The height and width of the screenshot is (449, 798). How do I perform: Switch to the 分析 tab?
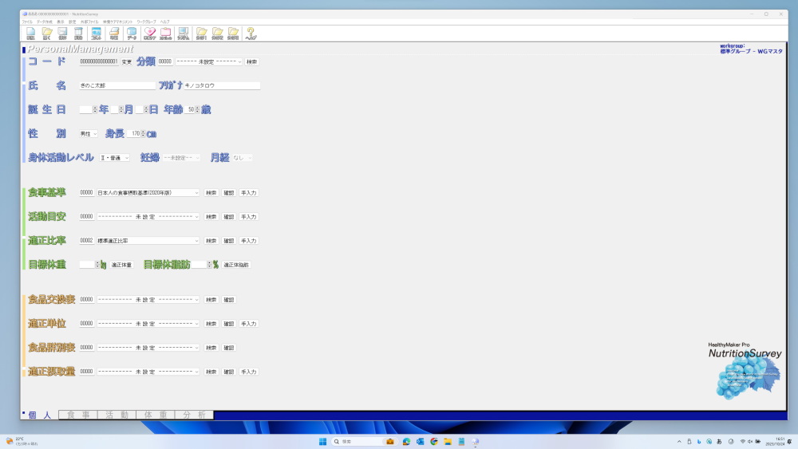[194, 415]
